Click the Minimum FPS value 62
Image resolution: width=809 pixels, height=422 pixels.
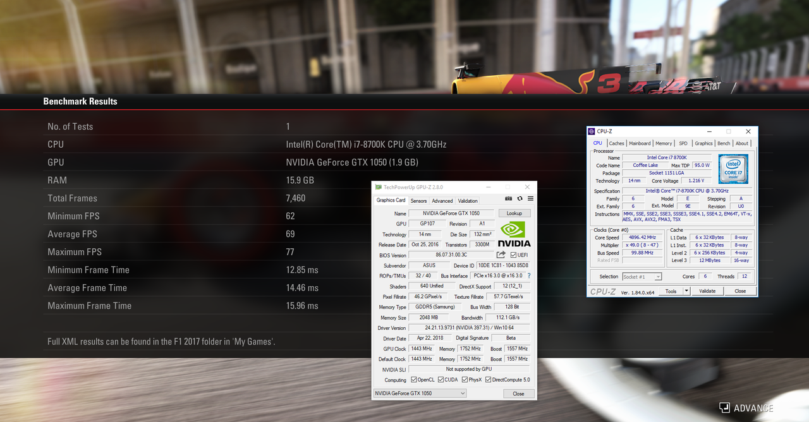tap(291, 216)
